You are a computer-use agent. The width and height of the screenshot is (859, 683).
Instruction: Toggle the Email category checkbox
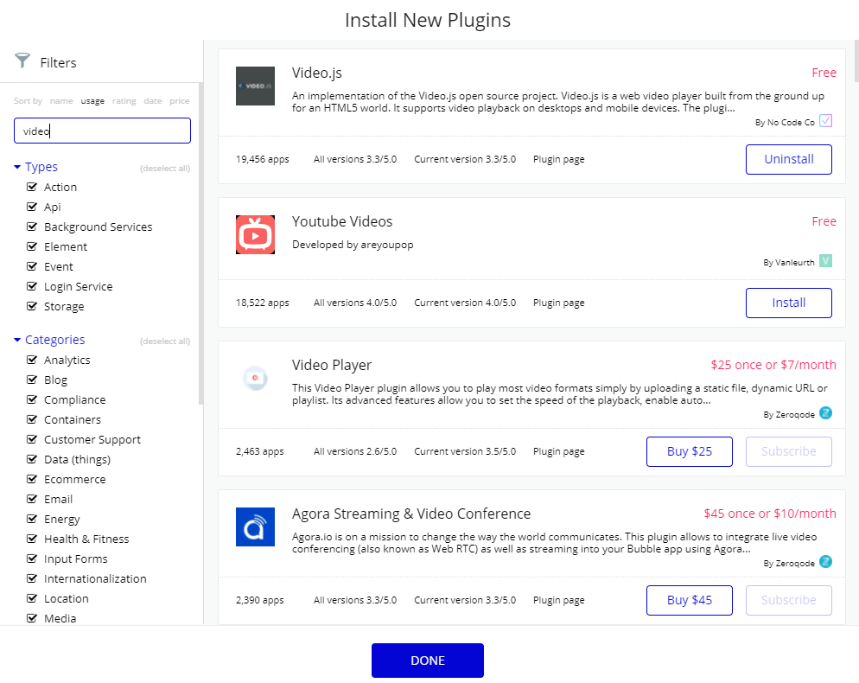click(x=32, y=499)
